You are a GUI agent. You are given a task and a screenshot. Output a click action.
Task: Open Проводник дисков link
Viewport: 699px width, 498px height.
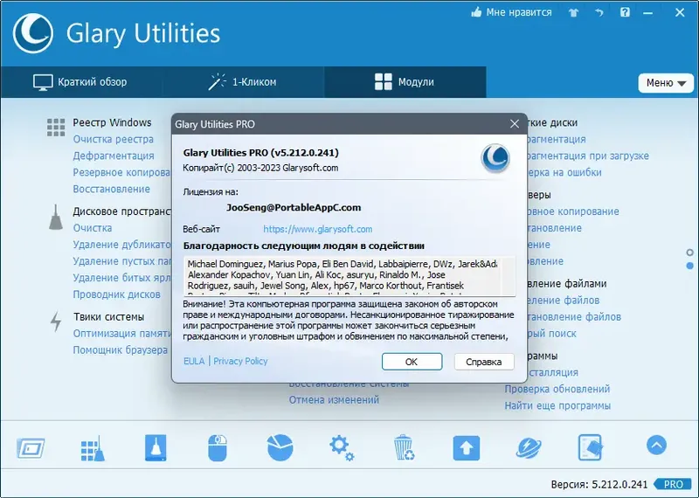pyautogui.click(x=117, y=294)
